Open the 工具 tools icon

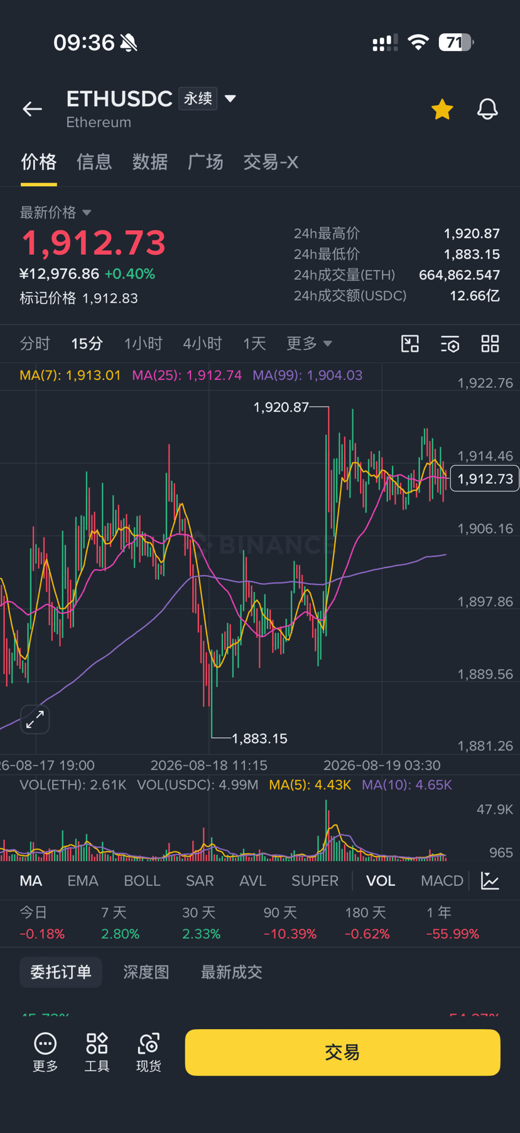click(97, 1052)
